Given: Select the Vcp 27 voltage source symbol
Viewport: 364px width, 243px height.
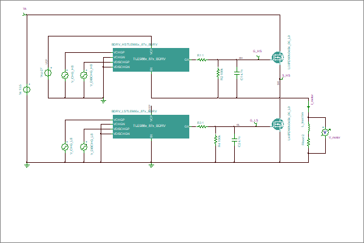Looking at the screenshot, I should [48, 73].
